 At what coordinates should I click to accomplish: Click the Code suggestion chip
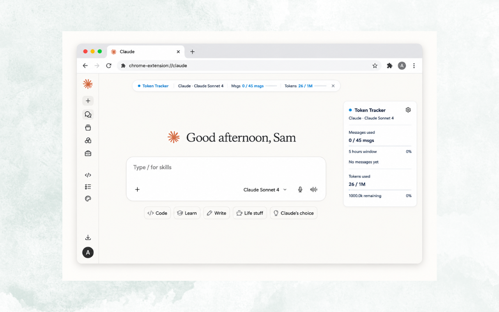pos(157,213)
